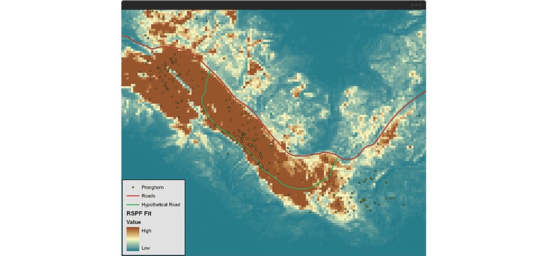Click the "RSPF Fit" legend heading
547x256 pixels.
pos(139,213)
